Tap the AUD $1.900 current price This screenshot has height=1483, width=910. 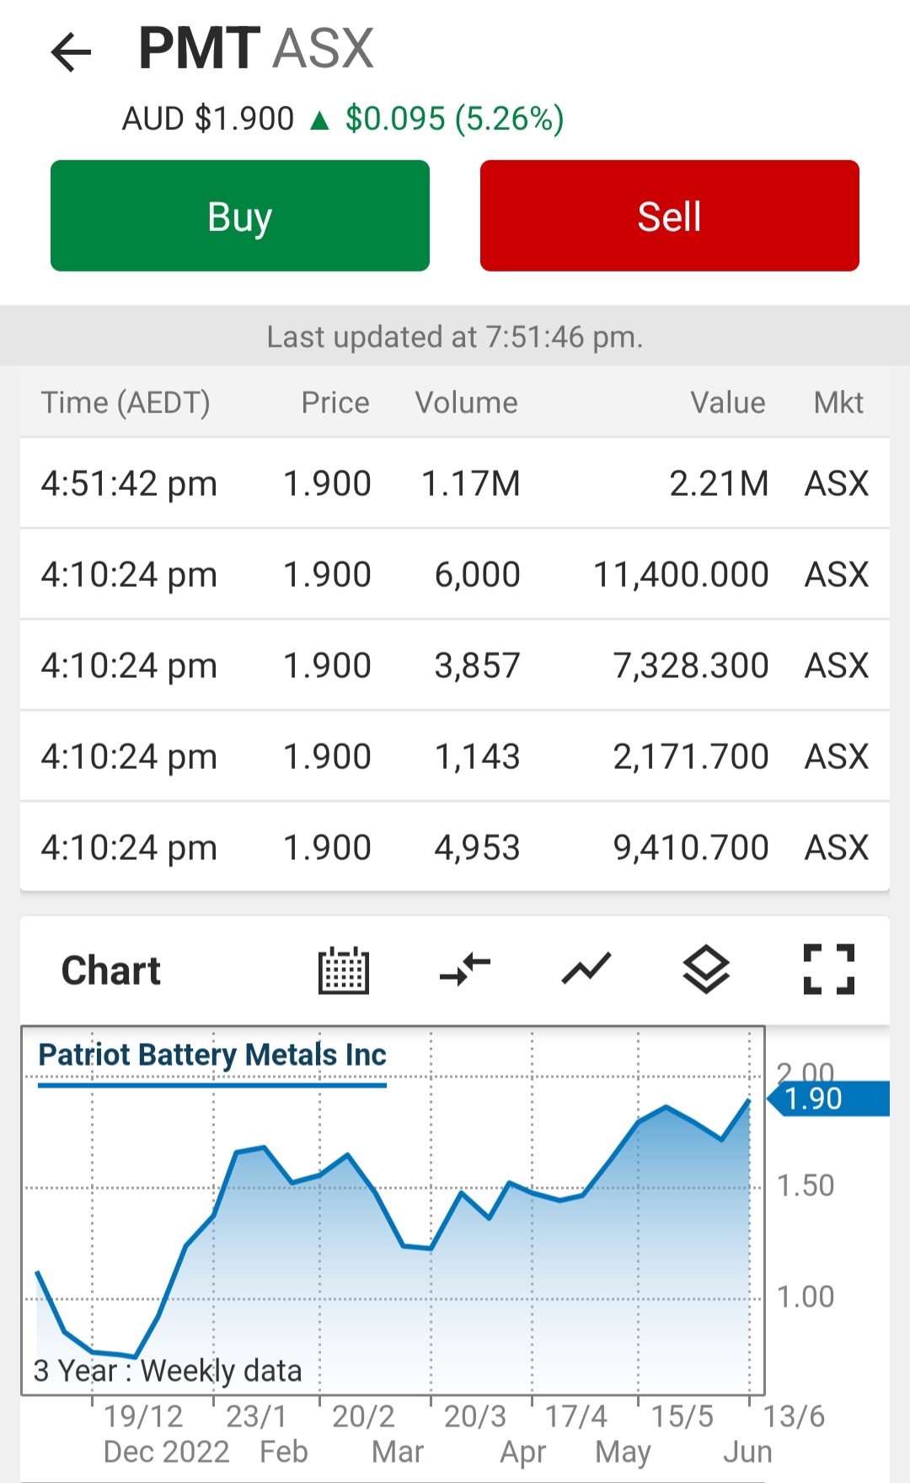[208, 119]
